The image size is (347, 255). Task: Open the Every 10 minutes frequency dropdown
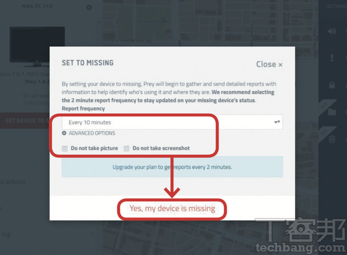(x=172, y=122)
